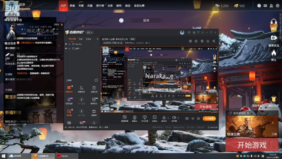Open the 天赋 talents tab

[x=81, y=6]
